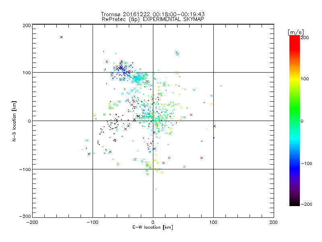Click the x-axis '200' tick label

[x=274, y=222]
